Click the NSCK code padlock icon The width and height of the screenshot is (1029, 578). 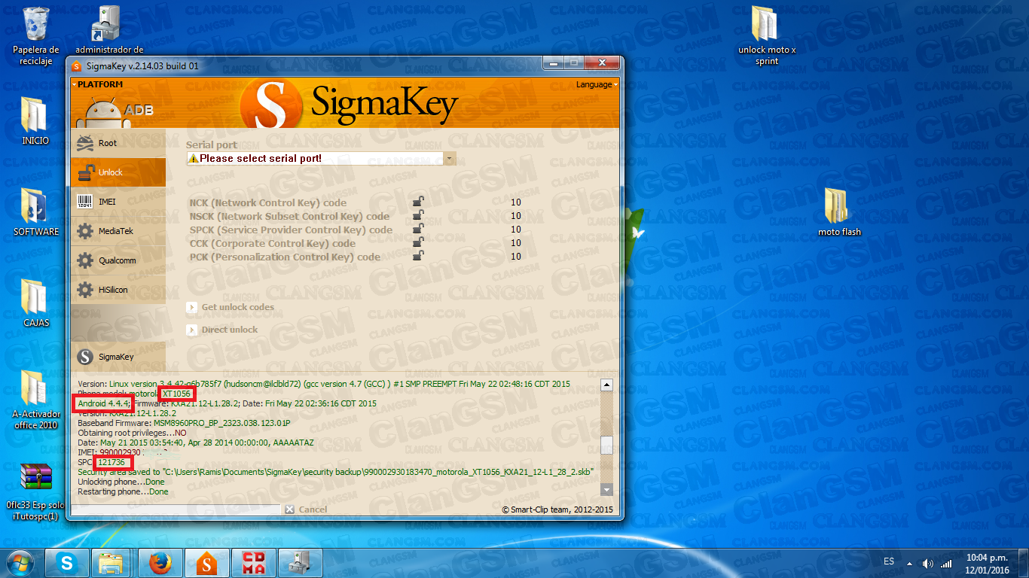pyautogui.click(x=417, y=215)
